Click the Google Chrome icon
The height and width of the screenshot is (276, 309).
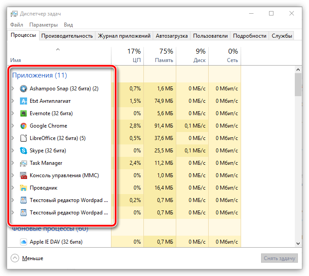click(x=24, y=126)
